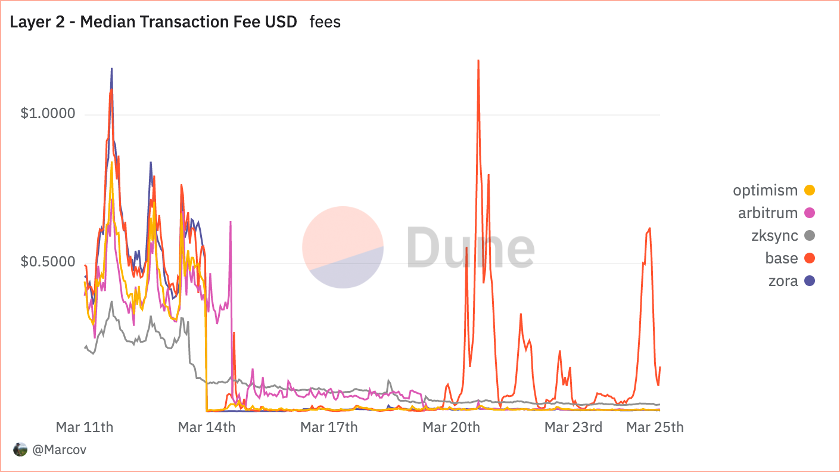Open the Layer 2 Median Transaction Fee title
Screen dimensions: 840x472
[x=153, y=23]
